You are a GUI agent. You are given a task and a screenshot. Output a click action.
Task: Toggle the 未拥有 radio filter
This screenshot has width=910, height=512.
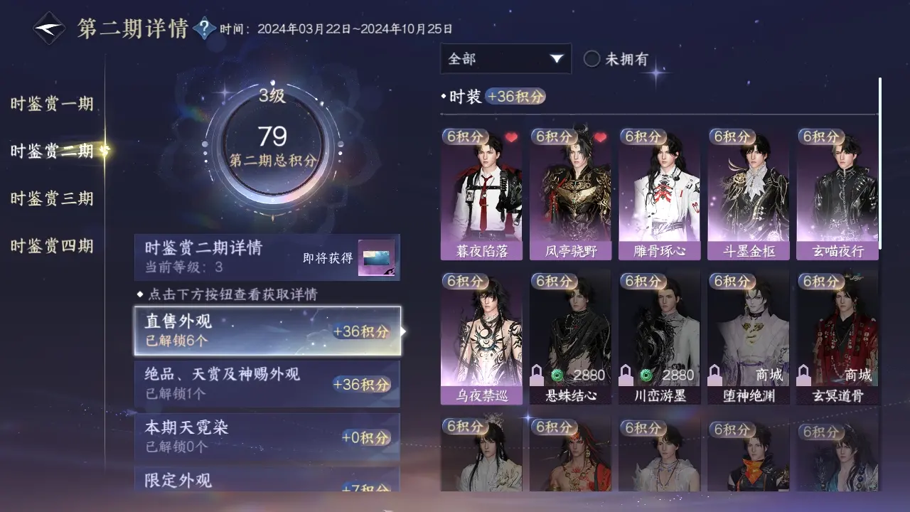click(x=592, y=59)
